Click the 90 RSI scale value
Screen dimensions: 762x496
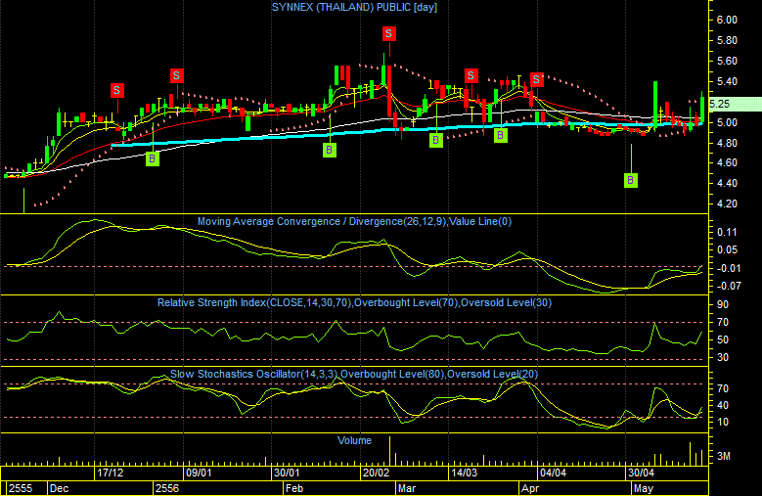[x=723, y=304]
